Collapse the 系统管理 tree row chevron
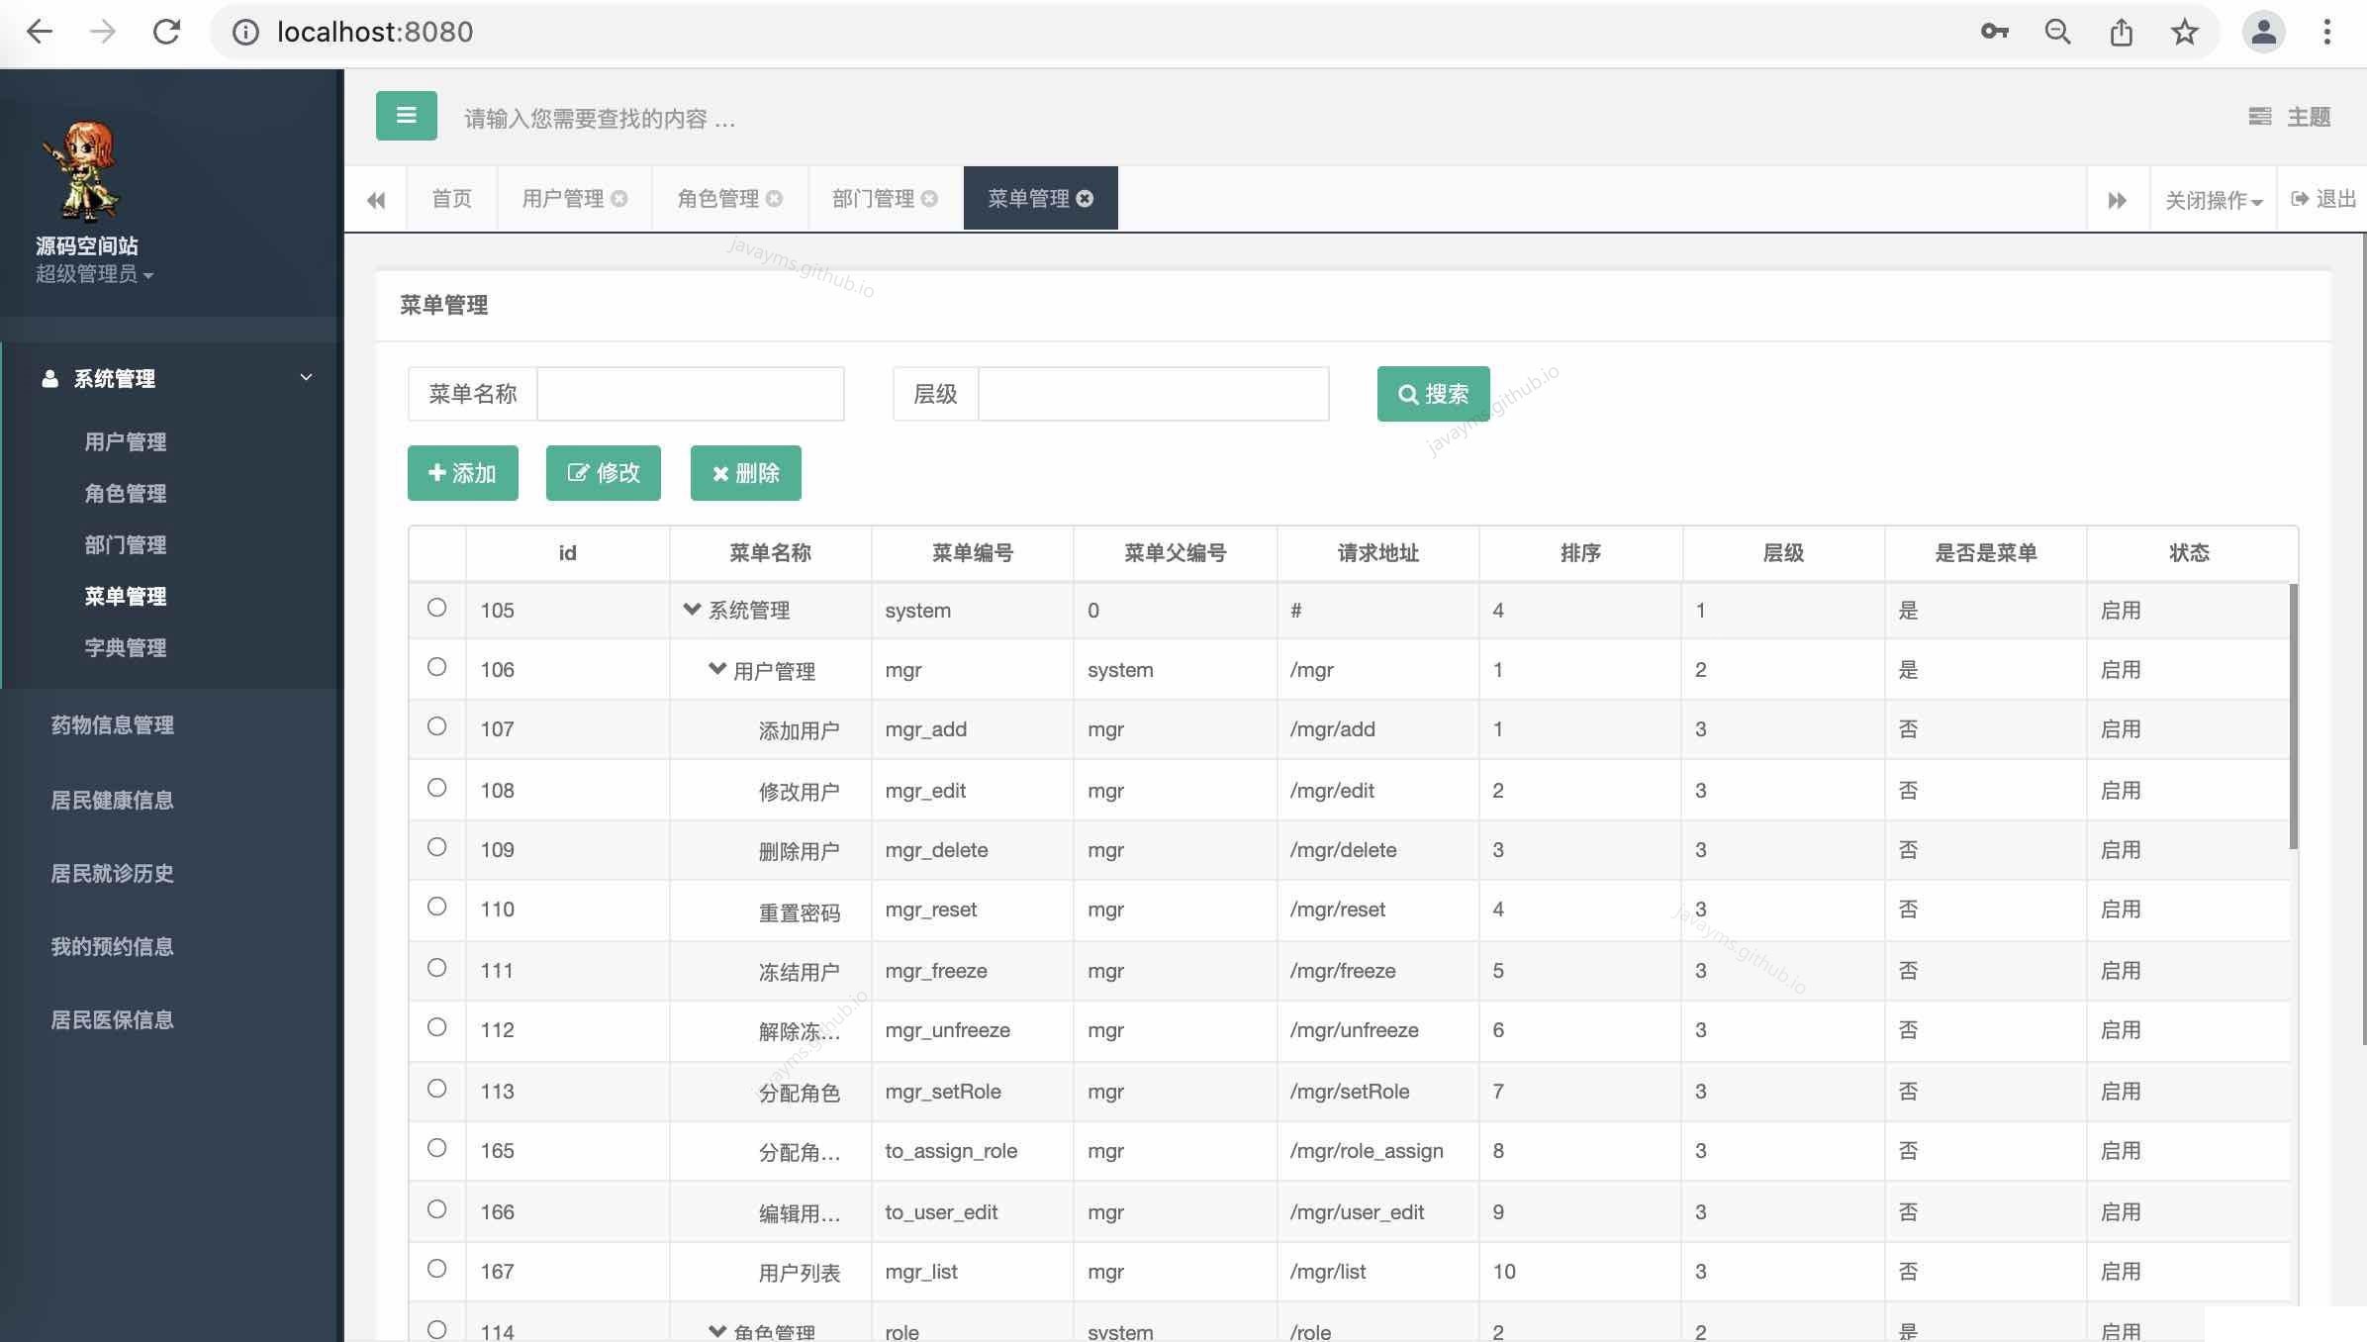The width and height of the screenshot is (2367, 1342). pos(692,609)
